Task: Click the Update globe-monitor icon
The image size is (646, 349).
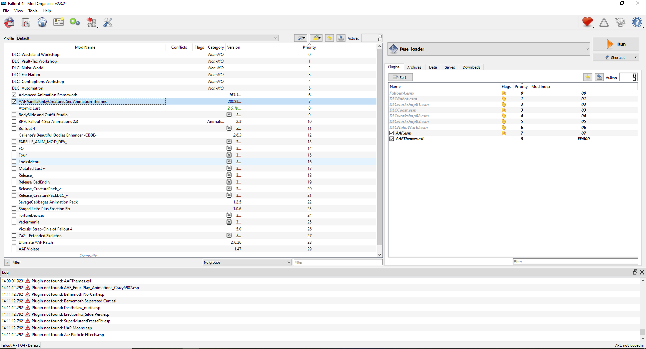Action: click(x=620, y=22)
